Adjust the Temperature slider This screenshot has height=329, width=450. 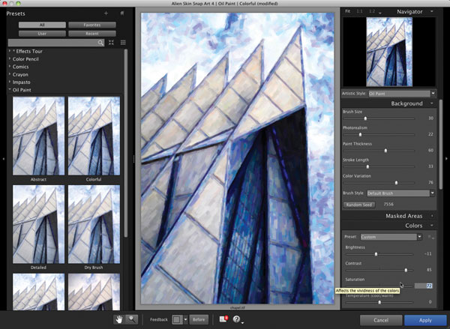click(379, 302)
